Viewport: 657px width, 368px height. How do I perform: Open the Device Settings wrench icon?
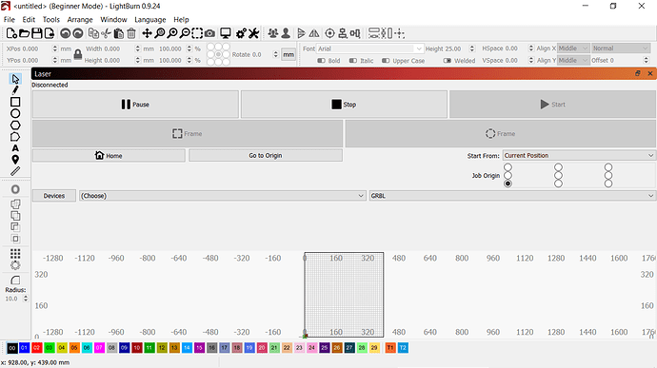pyautogui.click(x=253, y=33)
